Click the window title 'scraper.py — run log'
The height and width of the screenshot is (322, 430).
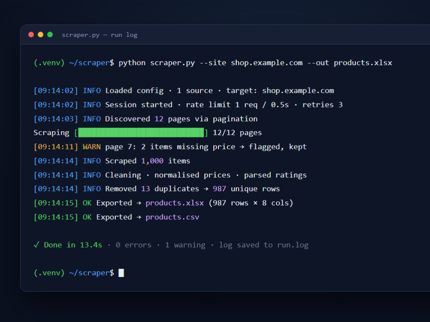(100, 35)
